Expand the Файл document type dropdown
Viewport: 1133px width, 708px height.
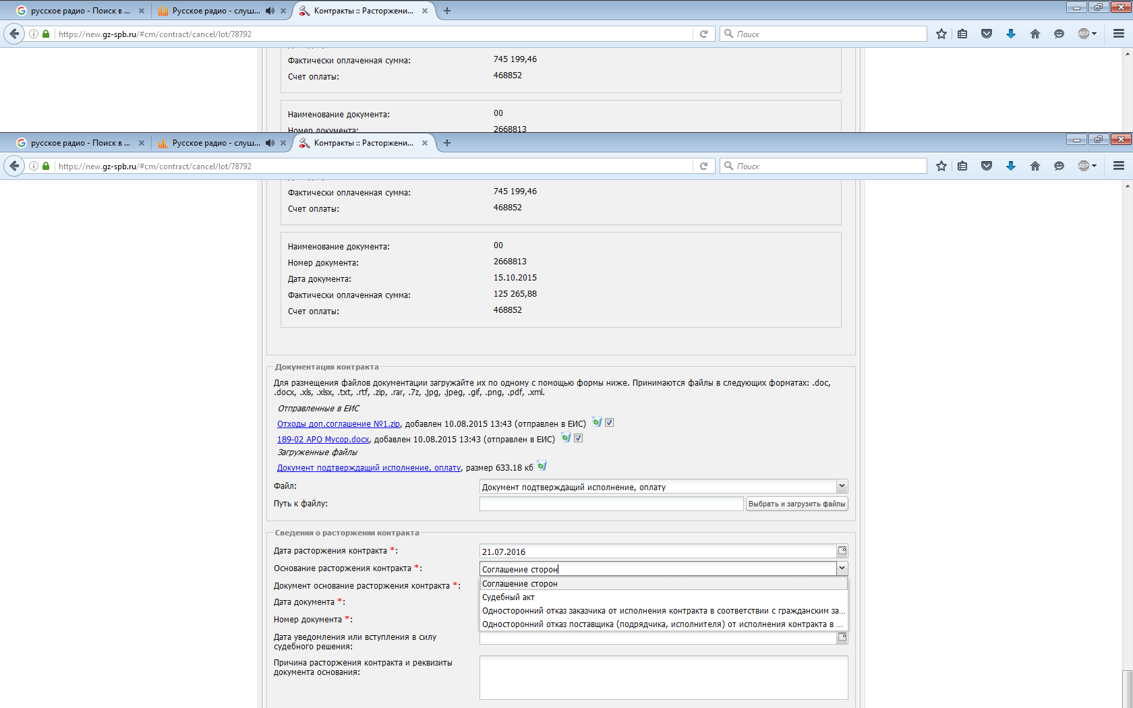click(x=842, y=486)
